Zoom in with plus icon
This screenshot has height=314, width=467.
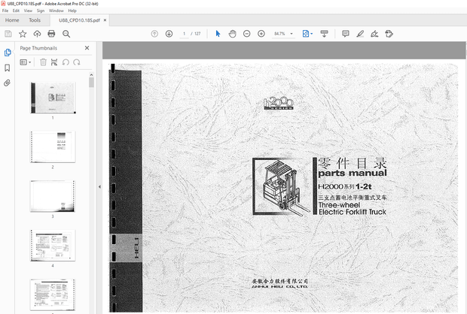pyautogui.click(x=261, y=34)
